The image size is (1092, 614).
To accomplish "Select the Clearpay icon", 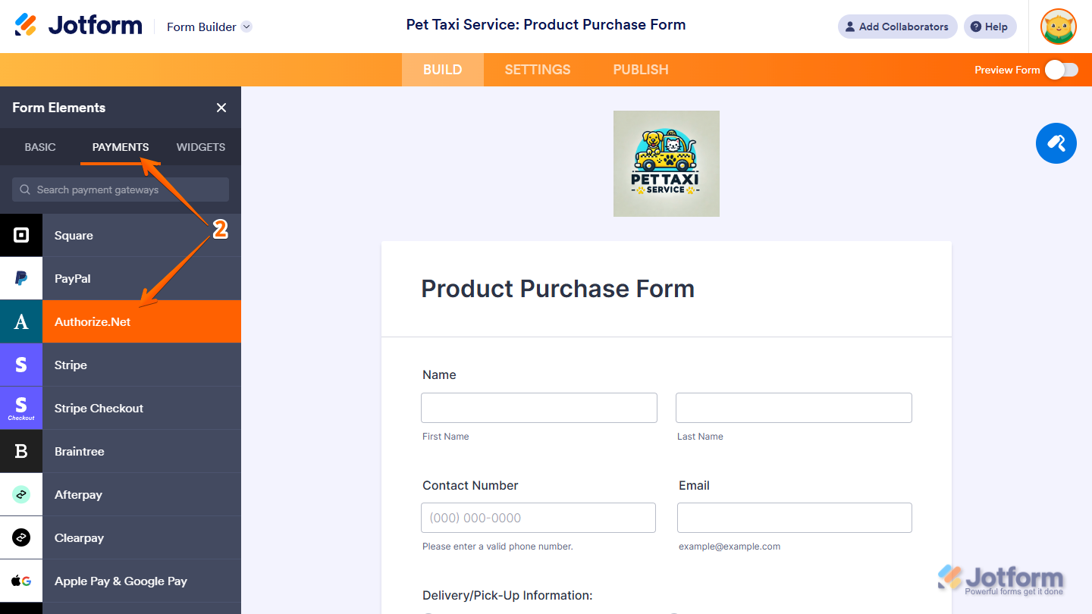I will click(x=21, y=537).
